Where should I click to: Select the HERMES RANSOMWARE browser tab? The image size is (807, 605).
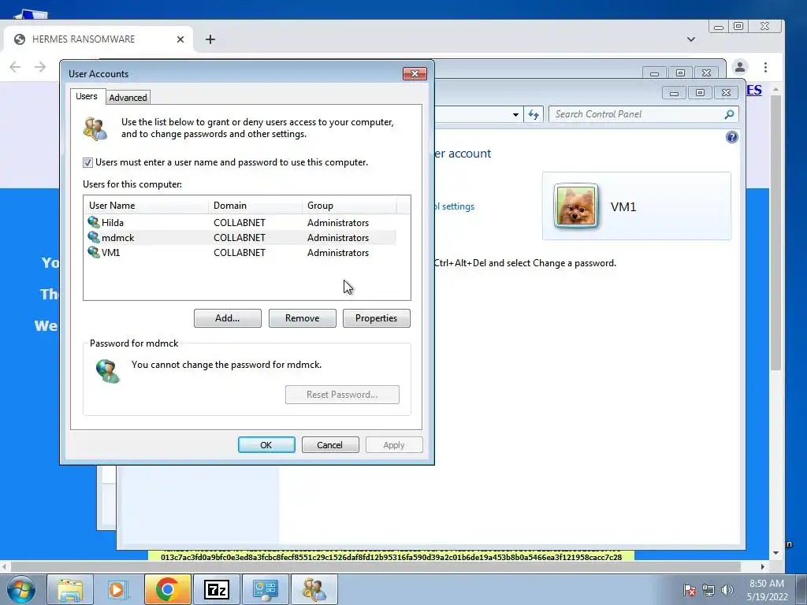click(x=98, y=39)
